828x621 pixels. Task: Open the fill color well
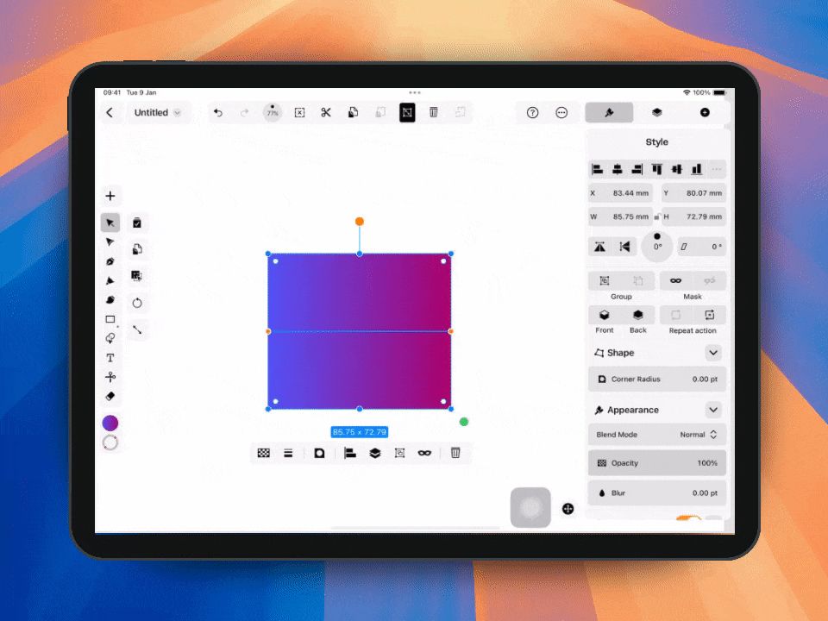[110, 423]
